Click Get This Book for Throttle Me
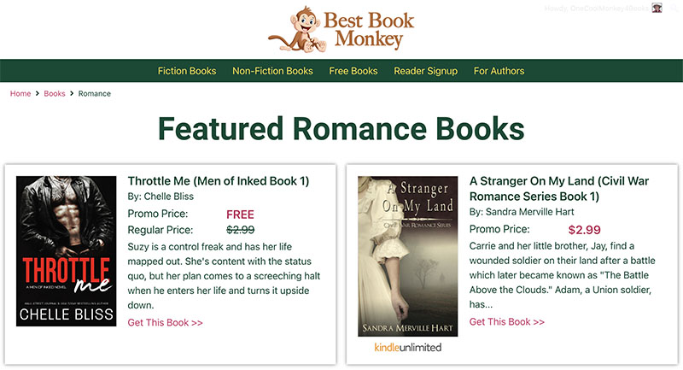683x370 pixels. (x=165, y=322)
